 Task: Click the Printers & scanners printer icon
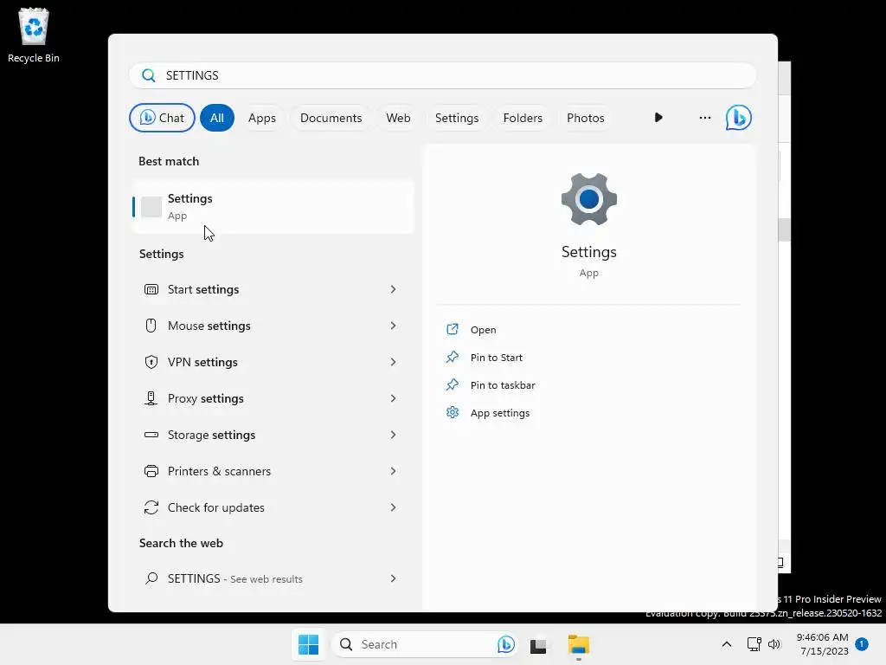pos(151,471)
